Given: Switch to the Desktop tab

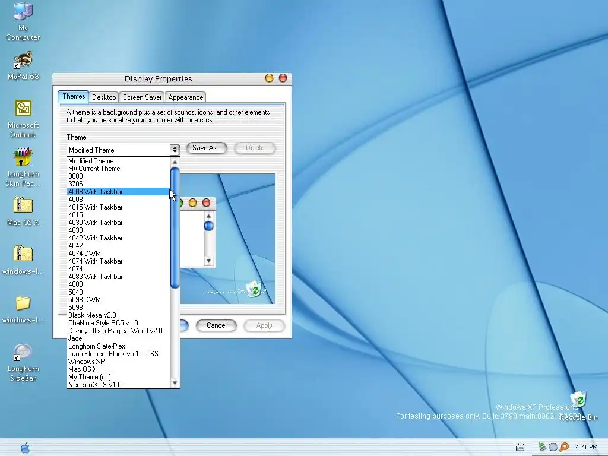Looking at the screenshot, I should tap(104, 97).
